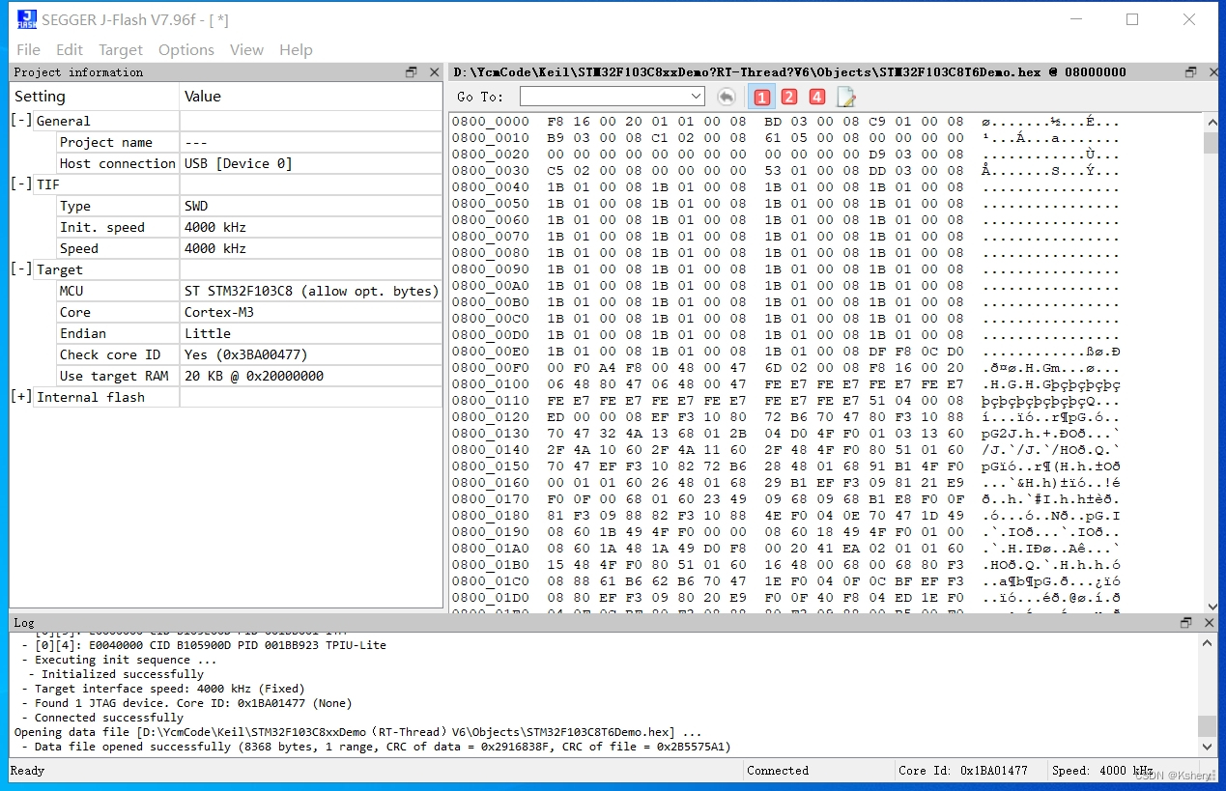Click the 'Connected successfully' log line

click(x=102, y=718)
